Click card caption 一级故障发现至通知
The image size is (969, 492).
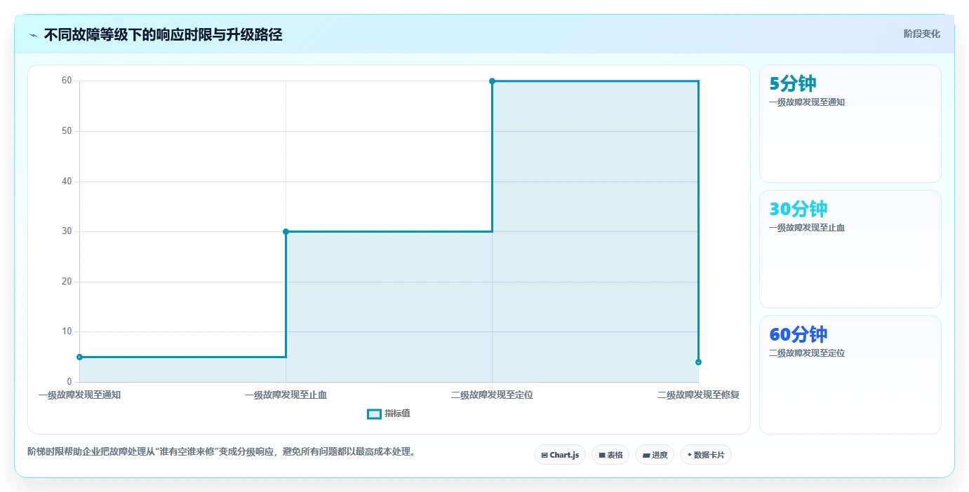tap(807, 102)
